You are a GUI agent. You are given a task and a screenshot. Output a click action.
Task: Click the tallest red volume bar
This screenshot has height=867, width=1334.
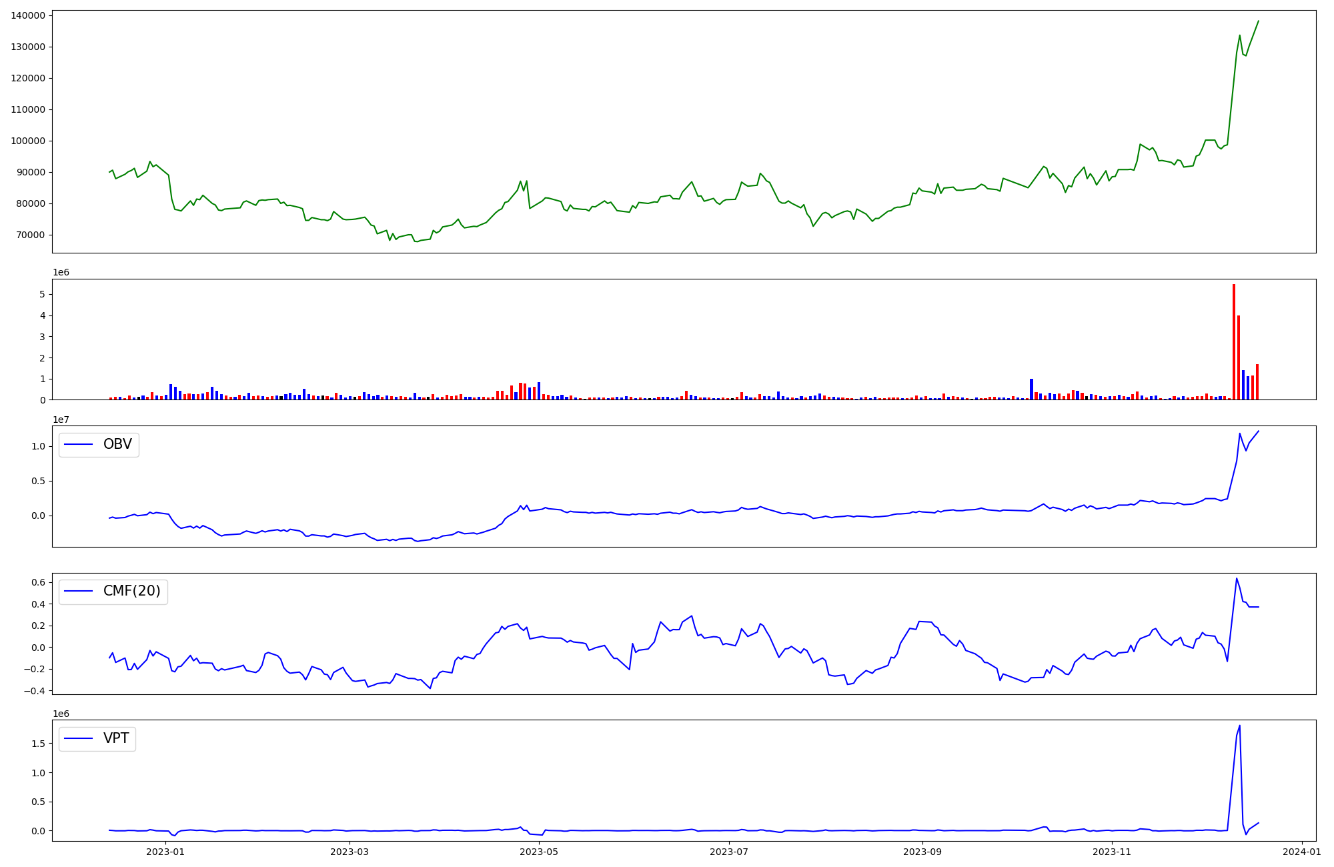tap(1233, 341)
